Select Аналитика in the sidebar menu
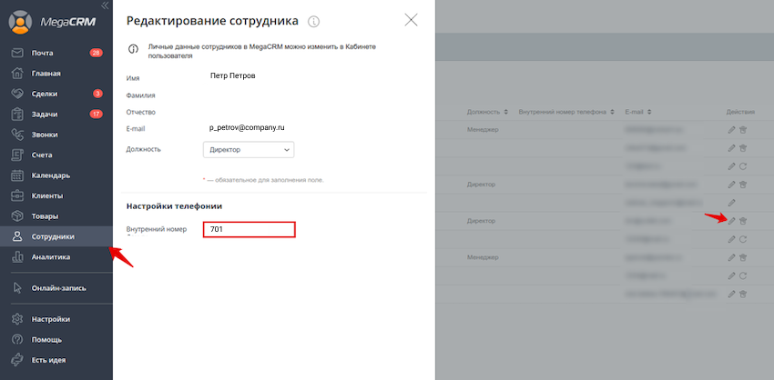Image resolution: width=774 pixels, height=380 pixels. [x=56, y=256]
